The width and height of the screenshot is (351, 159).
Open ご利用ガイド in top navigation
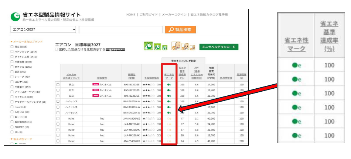(149, 15)
